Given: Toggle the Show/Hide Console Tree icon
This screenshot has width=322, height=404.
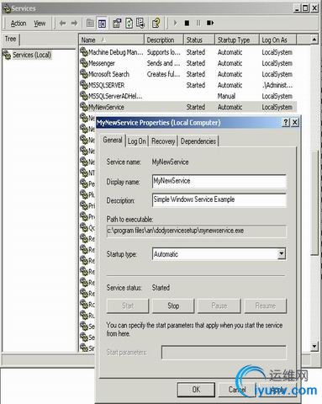Looking at the screenshot, I should pyautogui.click(x=103, y=23).
